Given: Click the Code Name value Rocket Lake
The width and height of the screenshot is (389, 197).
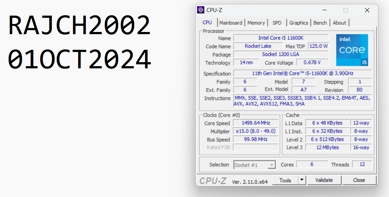Looking at the screenshot, I should coord(258,46).
